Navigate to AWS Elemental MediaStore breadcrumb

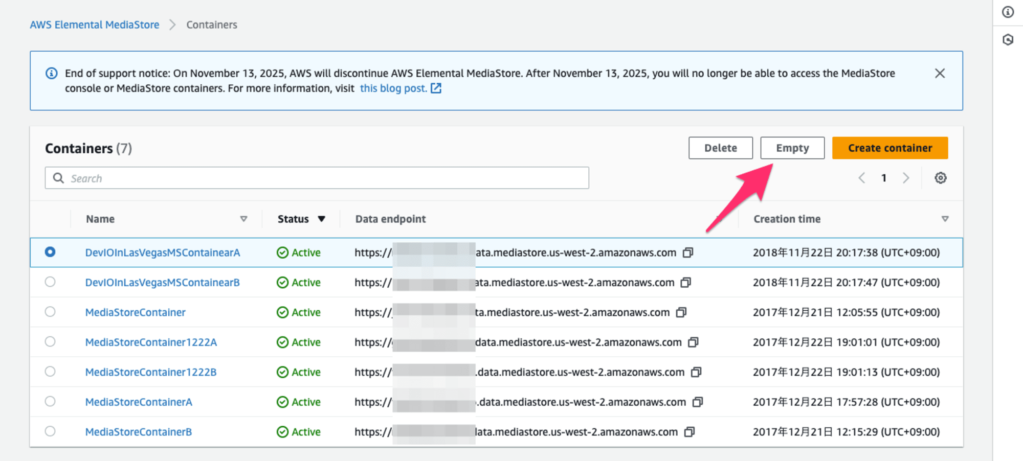[x=95, y=25]
